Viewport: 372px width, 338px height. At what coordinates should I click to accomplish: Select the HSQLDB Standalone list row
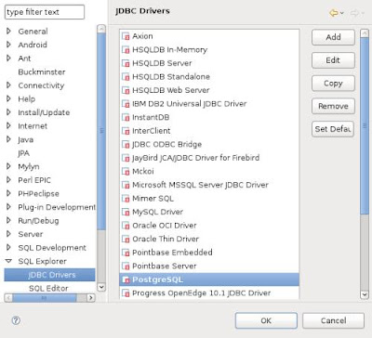[209, 77]
